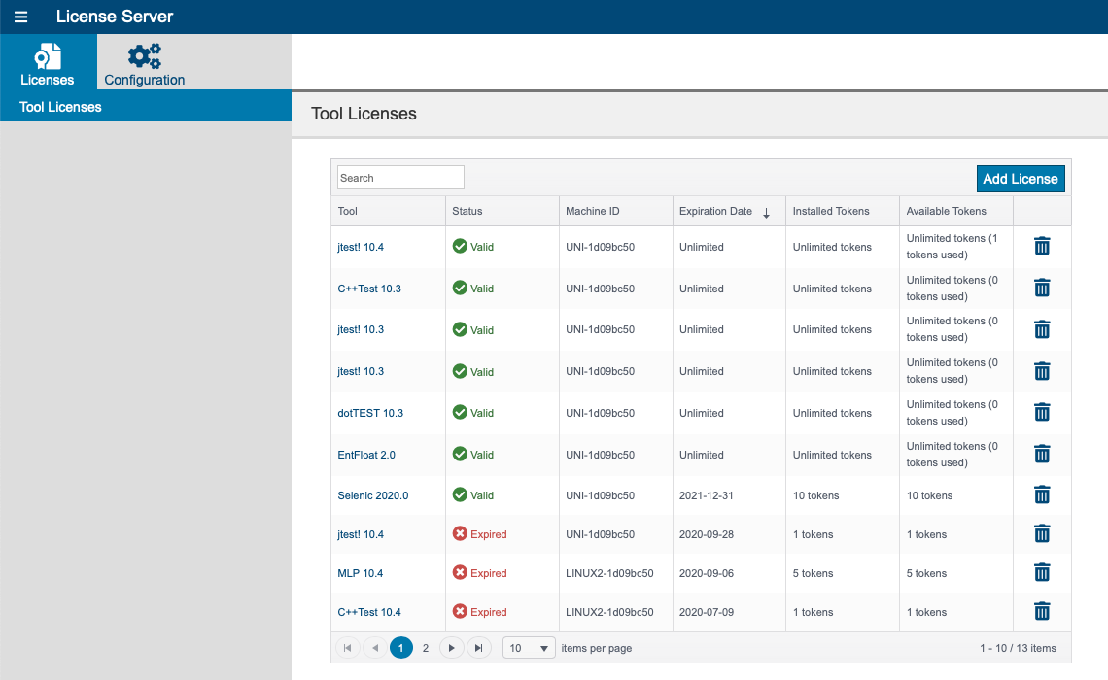
Task: Delete the C++Test 10.4 license
Action: pyautogui.click(x=1042, y=611)
